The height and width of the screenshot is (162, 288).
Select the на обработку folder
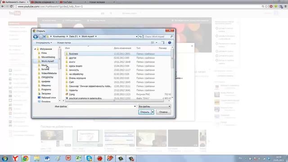(x=76, y=74)
